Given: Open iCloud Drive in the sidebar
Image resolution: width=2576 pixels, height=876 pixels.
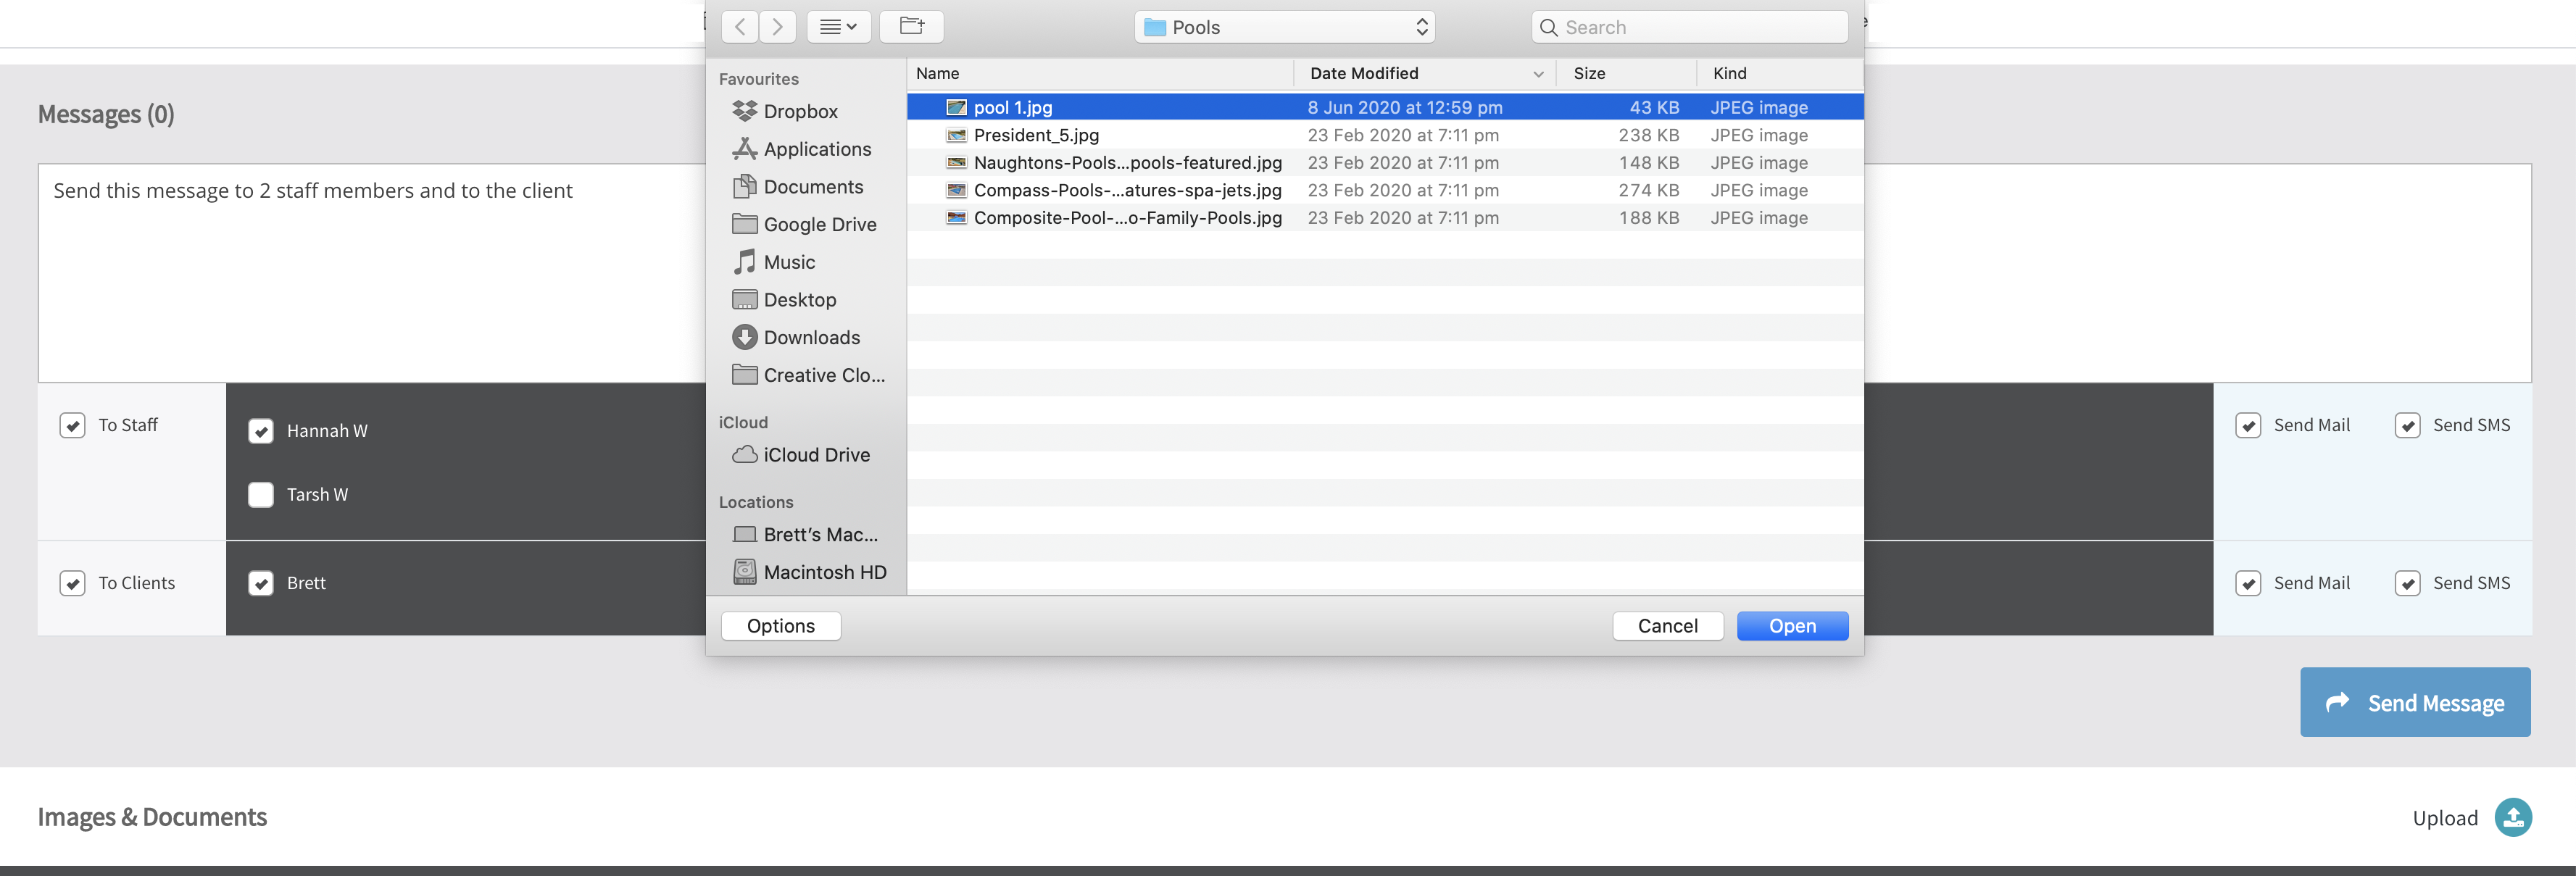Looking at the screenshot, I should click(x=801, y=455).
